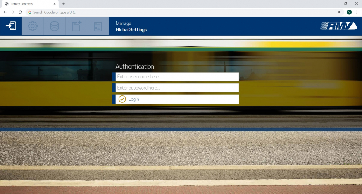The height and width of the screenshot is (194, 362).
Task: Close the Transity Contracts tab
Action: pyautogui.click(x=55, y=4)
